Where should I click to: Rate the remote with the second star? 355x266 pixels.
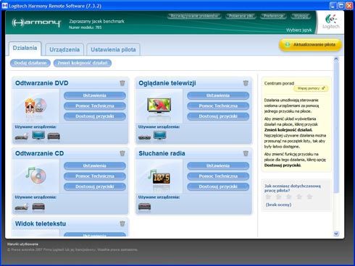click(x=278, y=197)
